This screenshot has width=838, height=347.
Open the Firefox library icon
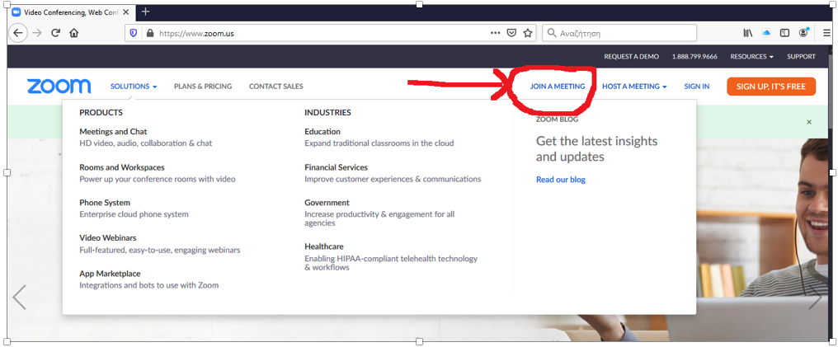748,33
